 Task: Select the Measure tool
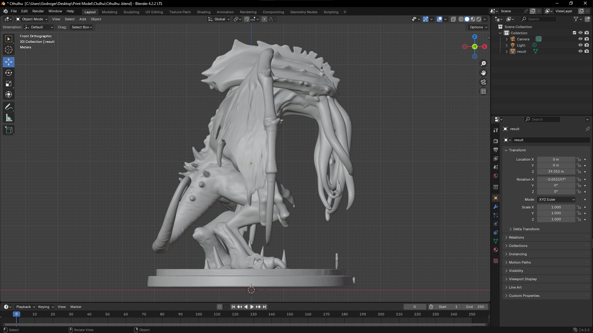click(9, 118)
